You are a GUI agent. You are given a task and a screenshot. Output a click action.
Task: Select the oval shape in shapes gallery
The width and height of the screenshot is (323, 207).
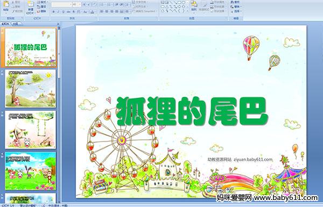pyautogui.click(x=184, y=3)
